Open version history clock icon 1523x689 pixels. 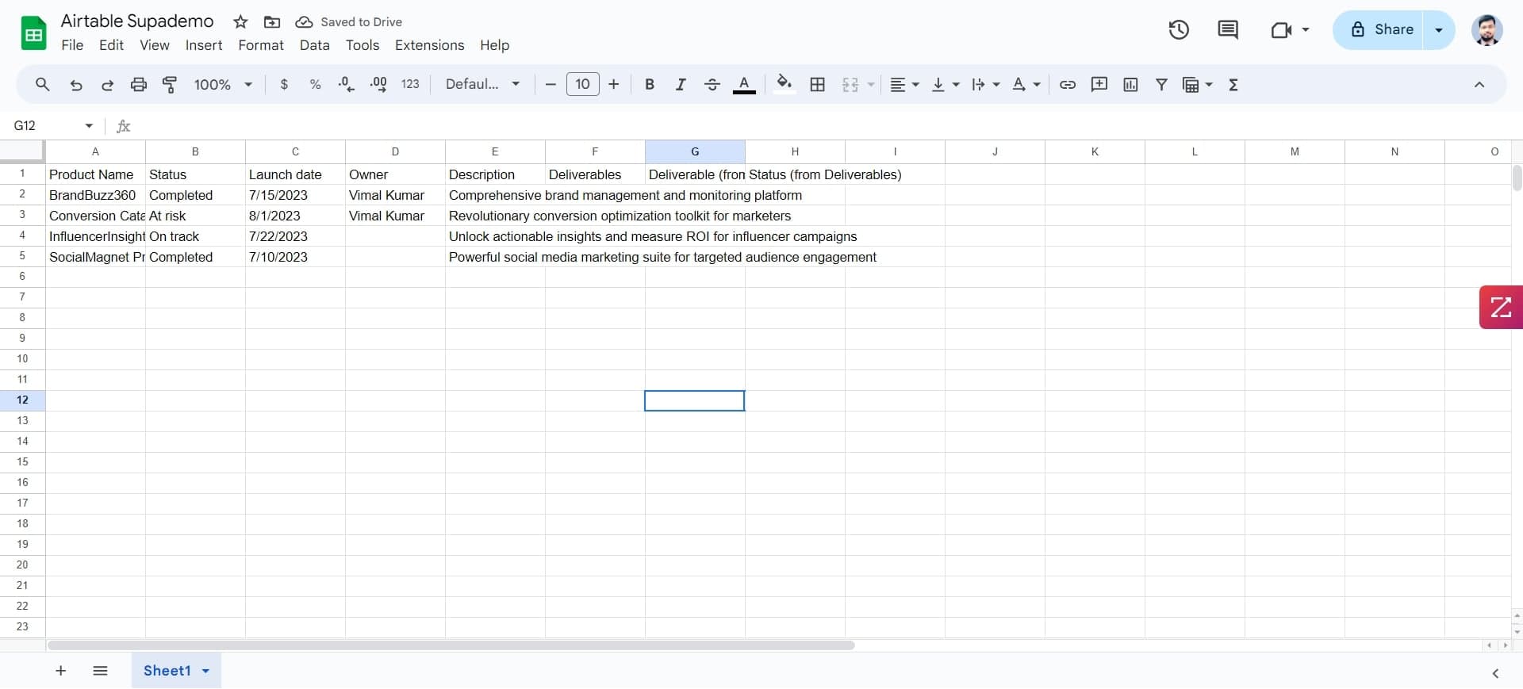pos(1179,30)
